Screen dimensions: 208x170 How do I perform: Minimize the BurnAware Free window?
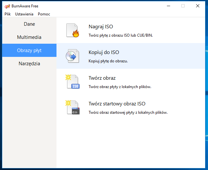tap(169, 6)
